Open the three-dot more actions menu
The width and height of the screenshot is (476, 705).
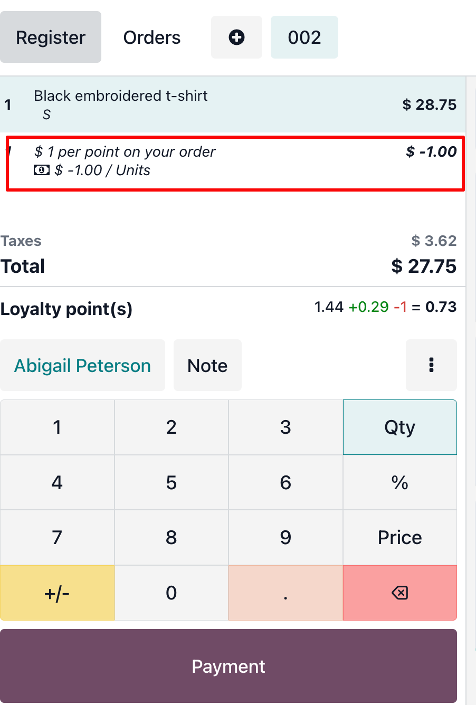click(431, 365)
